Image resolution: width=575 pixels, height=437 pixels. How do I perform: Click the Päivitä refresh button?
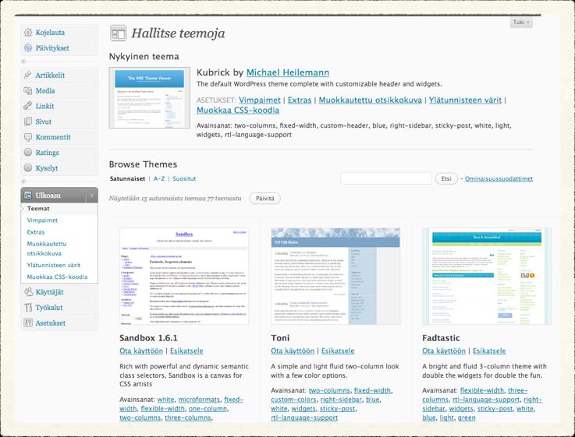pos(264,198)
